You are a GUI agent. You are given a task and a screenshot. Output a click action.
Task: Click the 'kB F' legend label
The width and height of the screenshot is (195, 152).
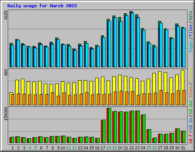click(191, 139)
